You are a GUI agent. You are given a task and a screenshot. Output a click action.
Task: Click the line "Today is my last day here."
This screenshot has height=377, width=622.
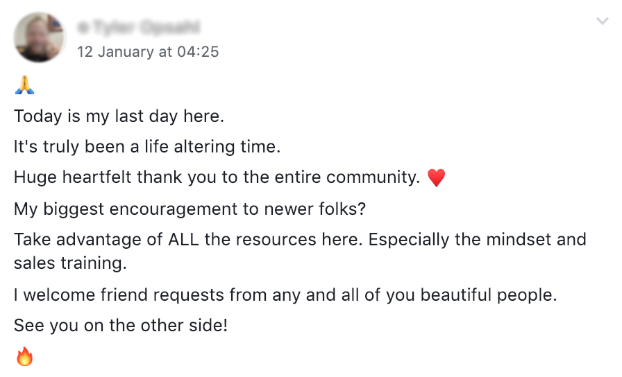pos(119,116)
